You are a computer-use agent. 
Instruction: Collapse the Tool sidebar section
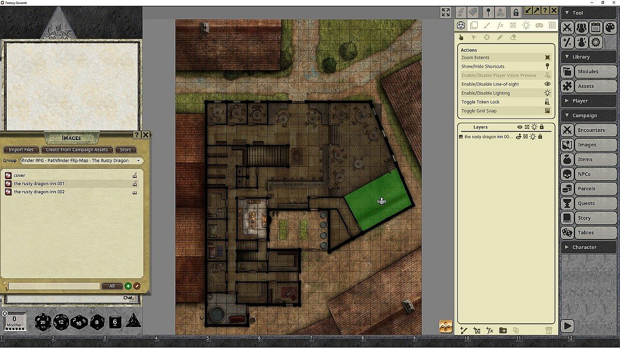pos(589,13)
